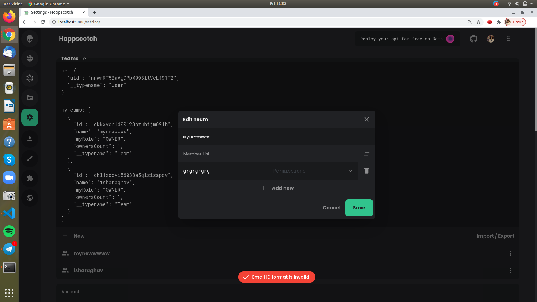Image resolution: width=537 pixels, height=302 pixels.
Task: Open options menu for isharaghav team
Action: 510,270
